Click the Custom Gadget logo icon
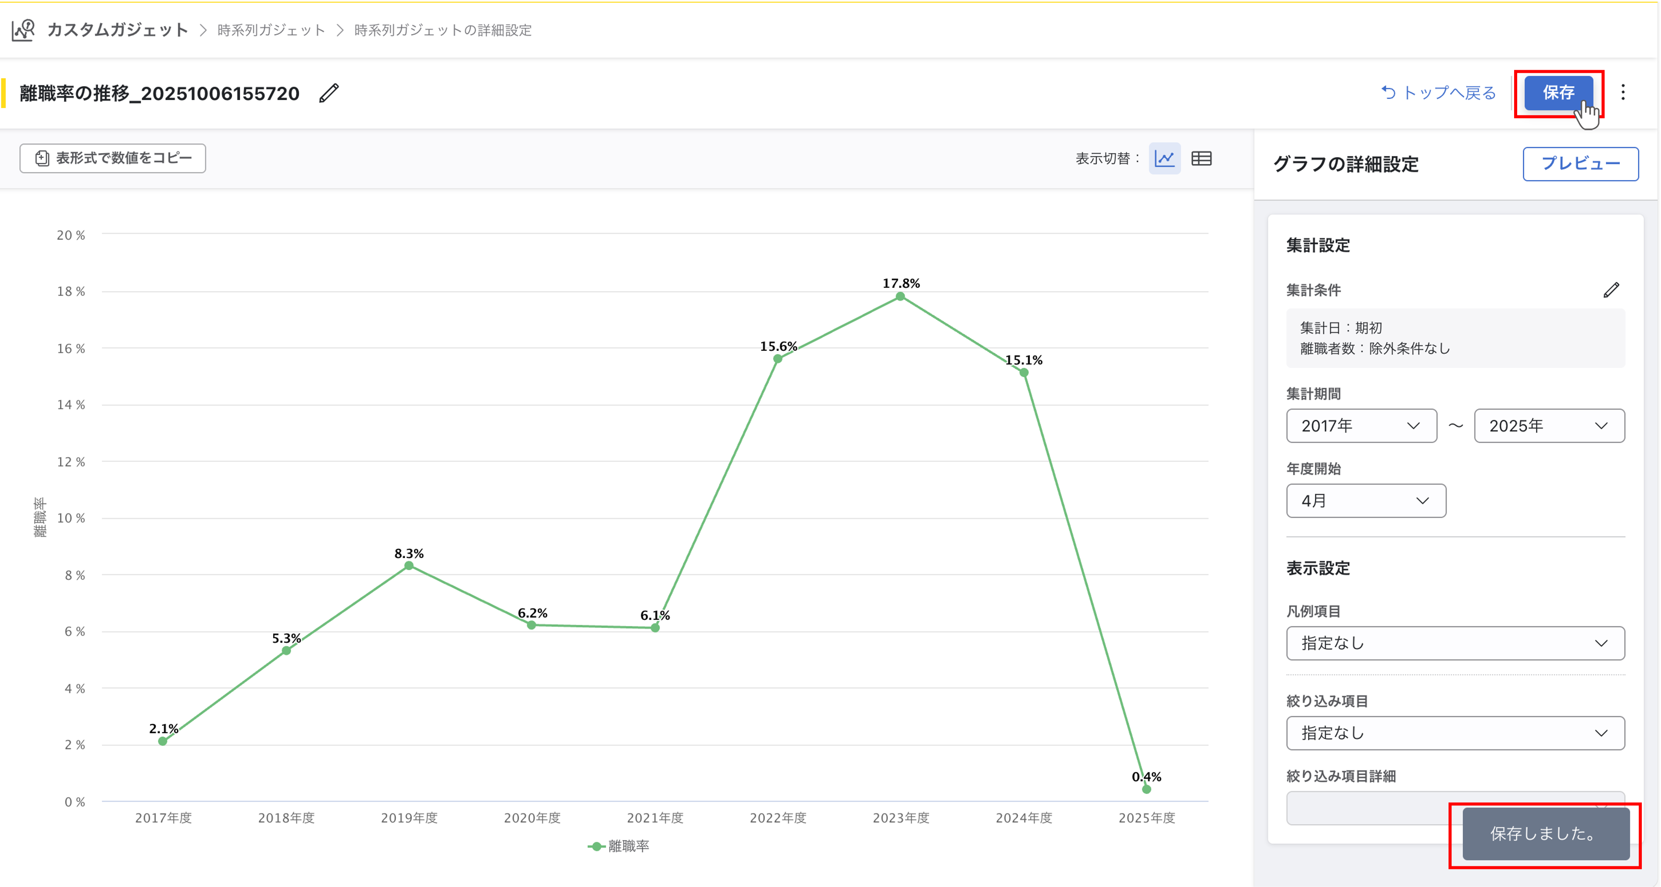1661x887 pixels. click(x=23, y=30)
